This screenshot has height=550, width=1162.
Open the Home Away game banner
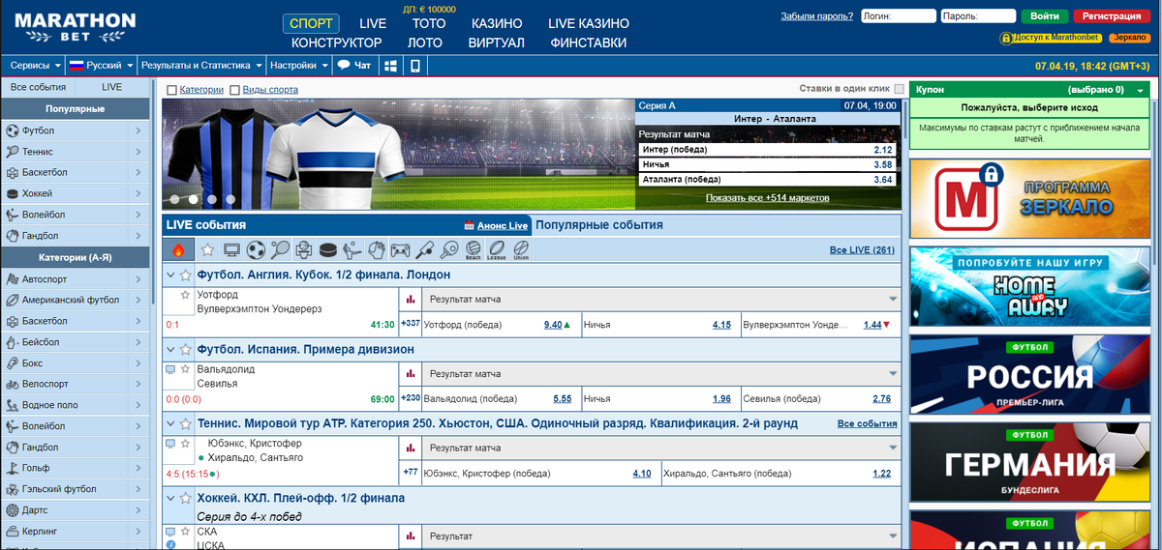pyautogui.click(x=1029, y=286)
